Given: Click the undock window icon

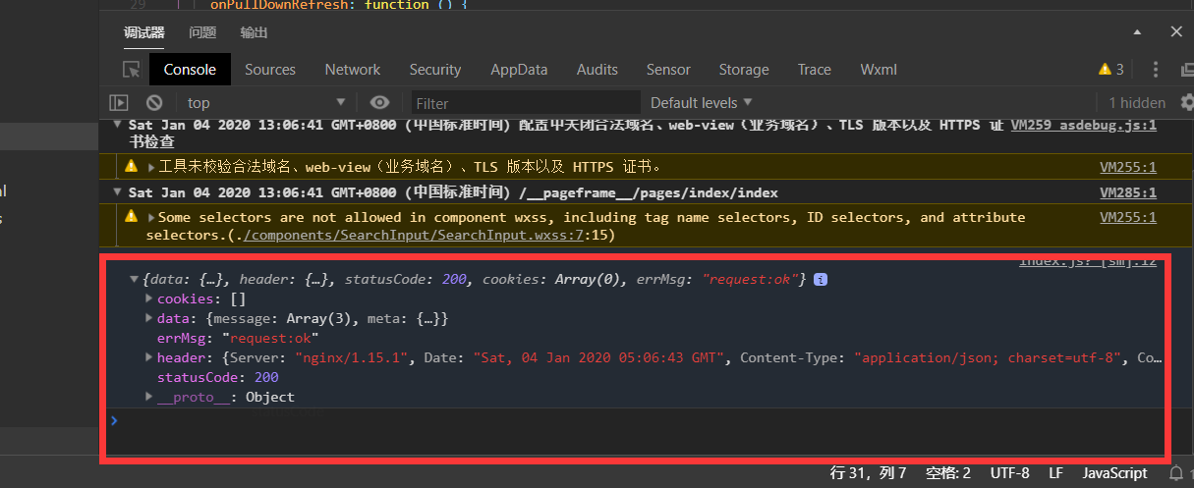Looking at the screenshot, I should (1185, 70).
